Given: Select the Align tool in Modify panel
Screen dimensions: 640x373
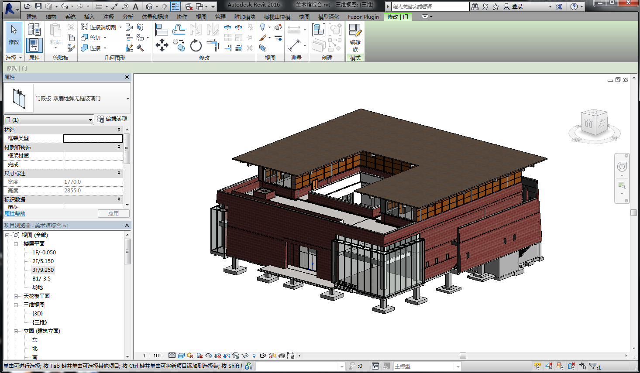Looking at the screenshot, I should click(162, 30).
